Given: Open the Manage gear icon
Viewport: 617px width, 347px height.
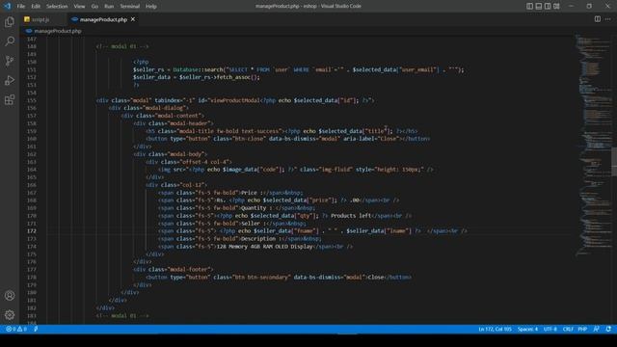Looking at the screenshot, I should 10,315.
